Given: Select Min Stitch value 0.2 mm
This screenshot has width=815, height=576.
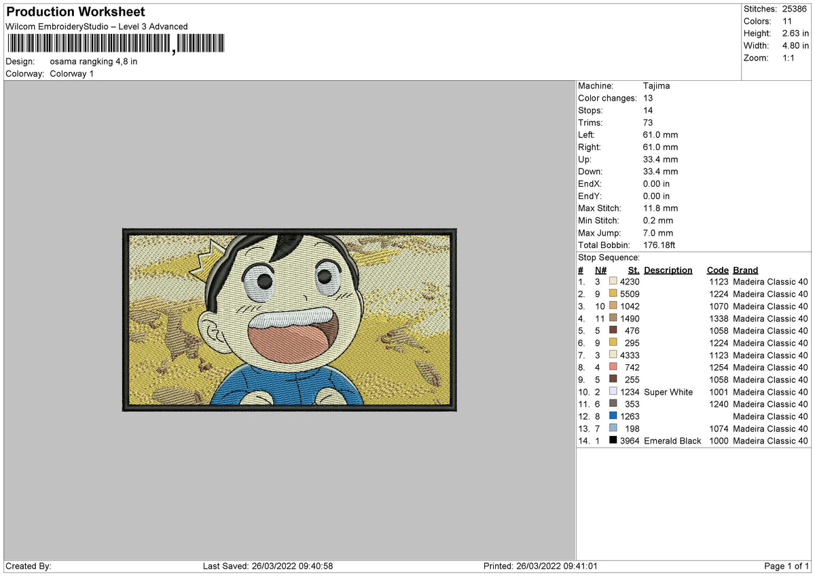Looking at the screenshot, I should click(x=658, y=221).
